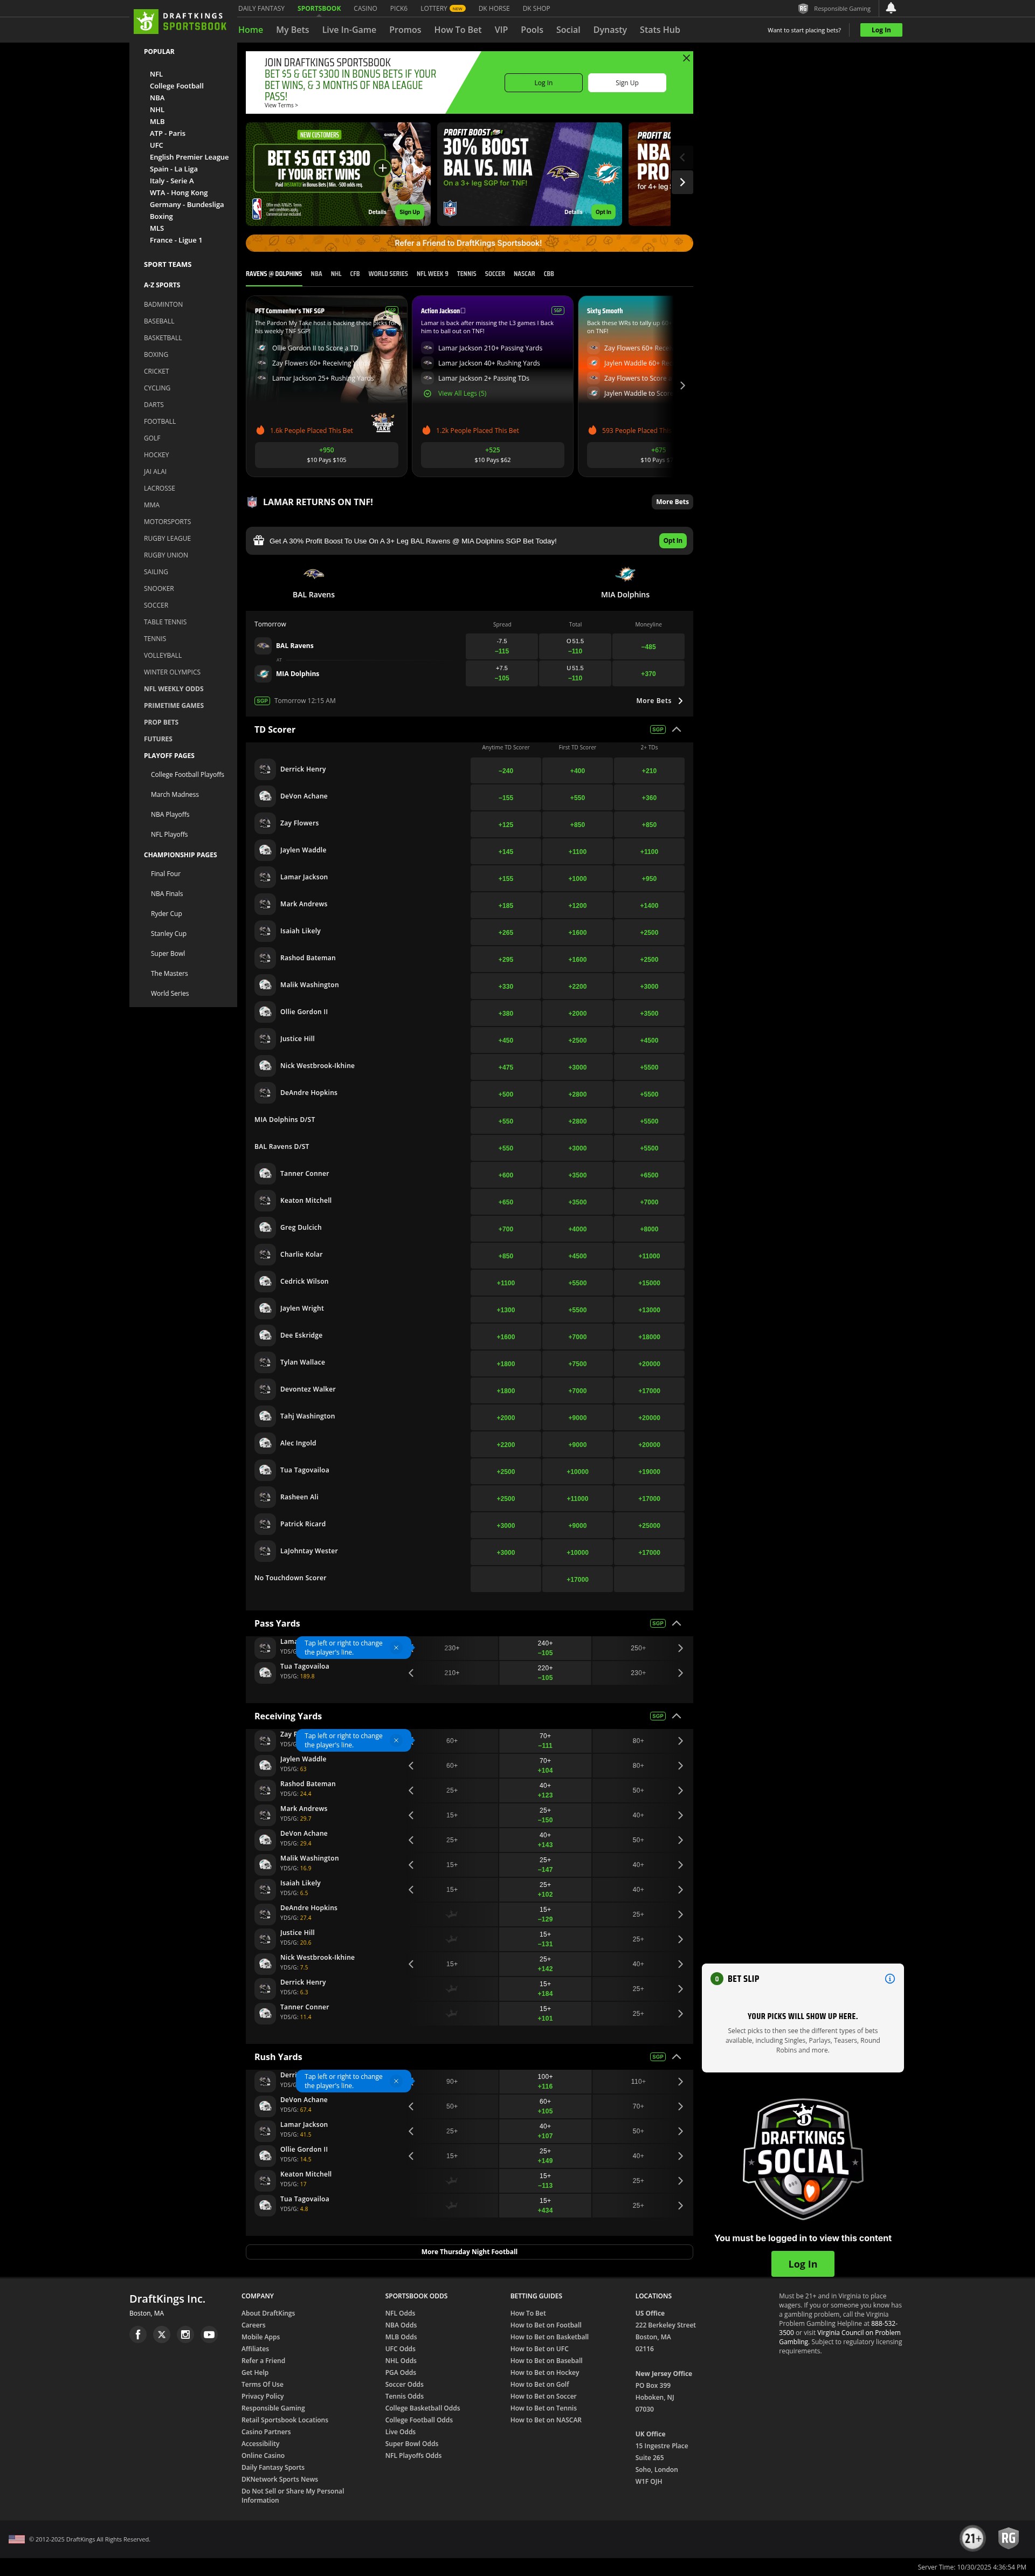Go back in the promo carousel with the left arrow
The height and width of the screenshot is (2576, 1035).
pyautogui.click(x=682, y=157)
